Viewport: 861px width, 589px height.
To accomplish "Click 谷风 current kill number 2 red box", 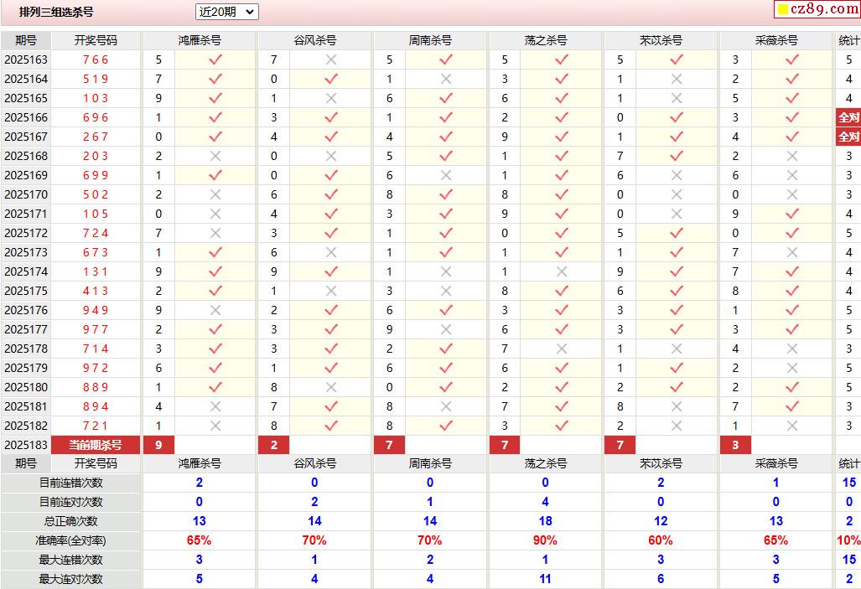I will coord(274,445).
